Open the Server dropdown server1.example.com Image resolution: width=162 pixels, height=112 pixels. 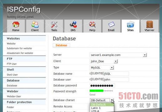pyautogui.click(x=118, y=55)
